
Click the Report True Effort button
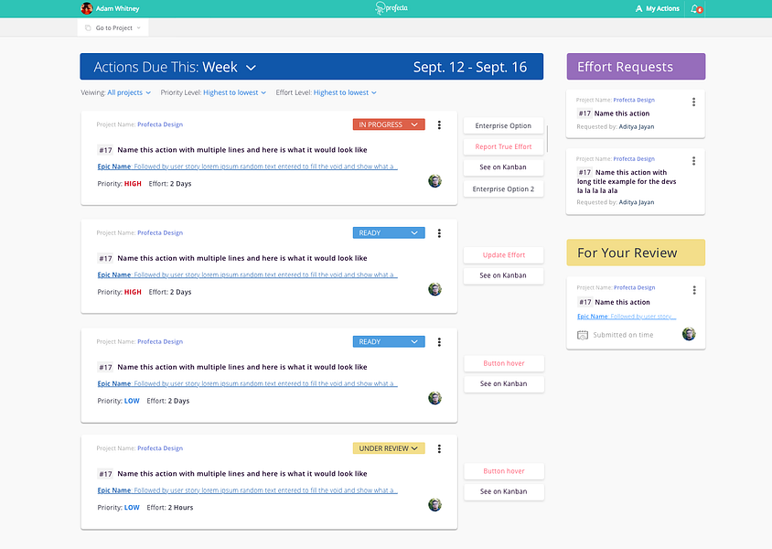tap(503, 146)
